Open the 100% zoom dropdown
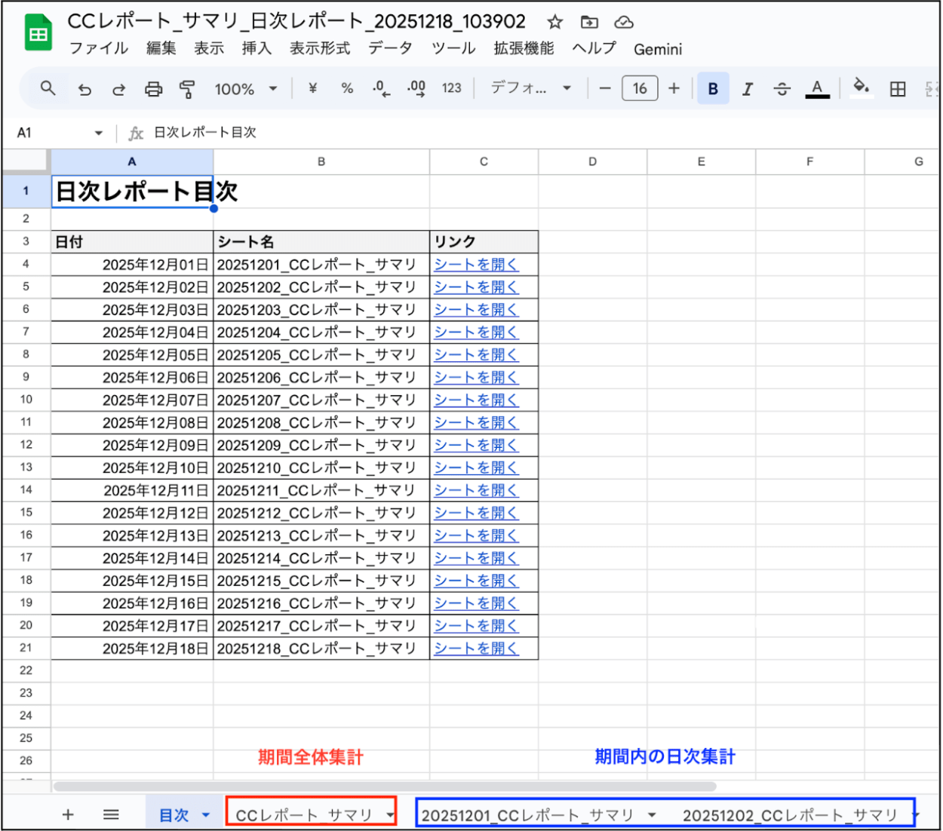The image size is (943, 831). (245, 89)
